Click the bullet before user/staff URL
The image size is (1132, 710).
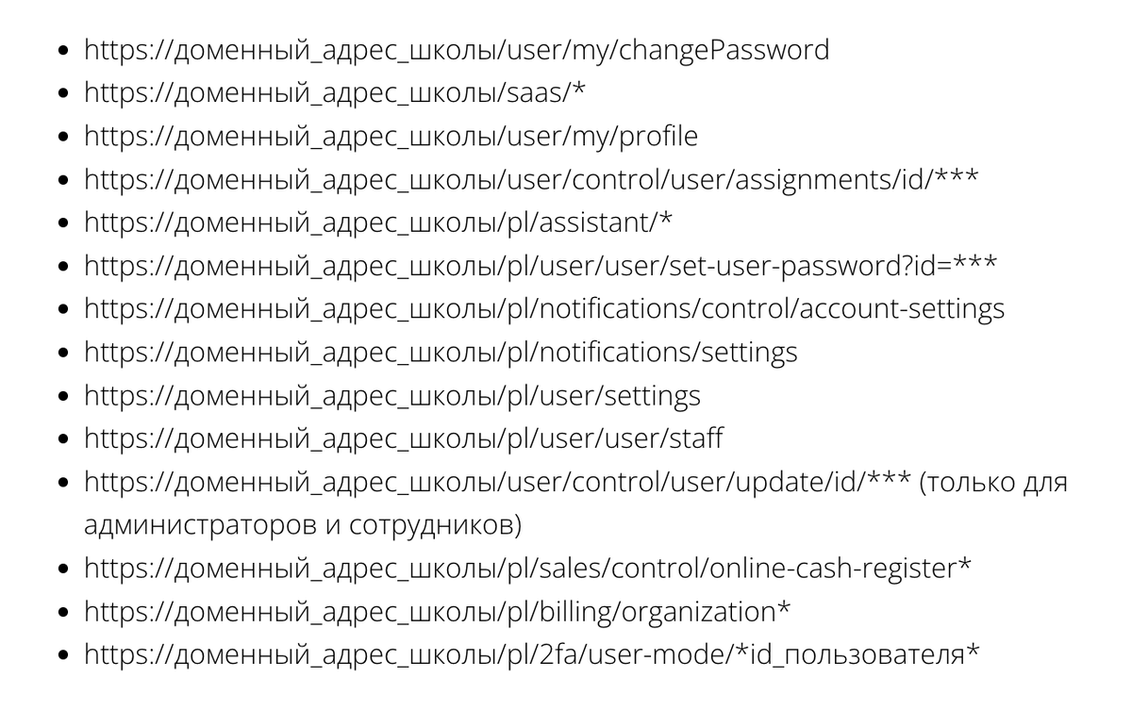64,440
